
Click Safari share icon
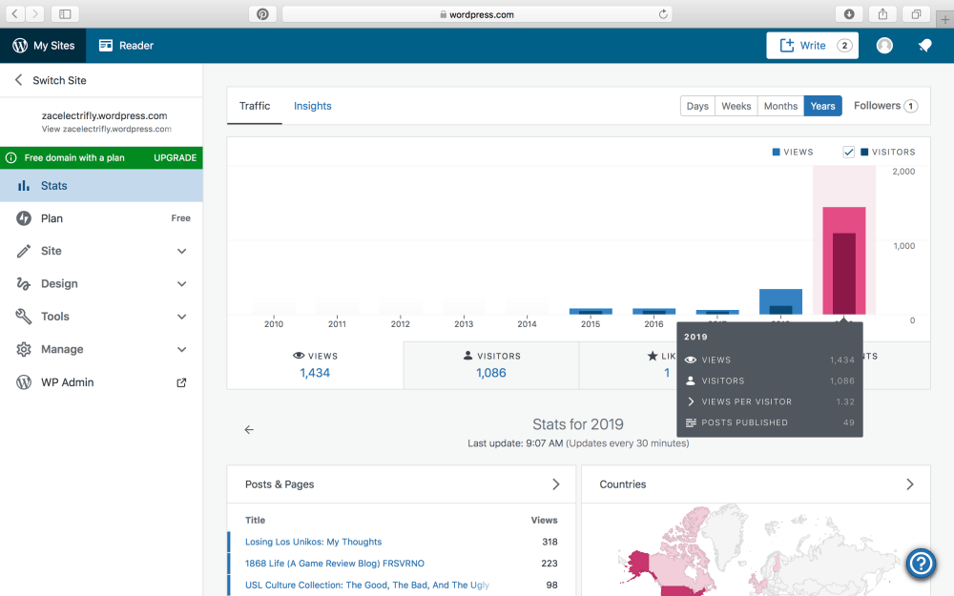click(x=882, y=14)
